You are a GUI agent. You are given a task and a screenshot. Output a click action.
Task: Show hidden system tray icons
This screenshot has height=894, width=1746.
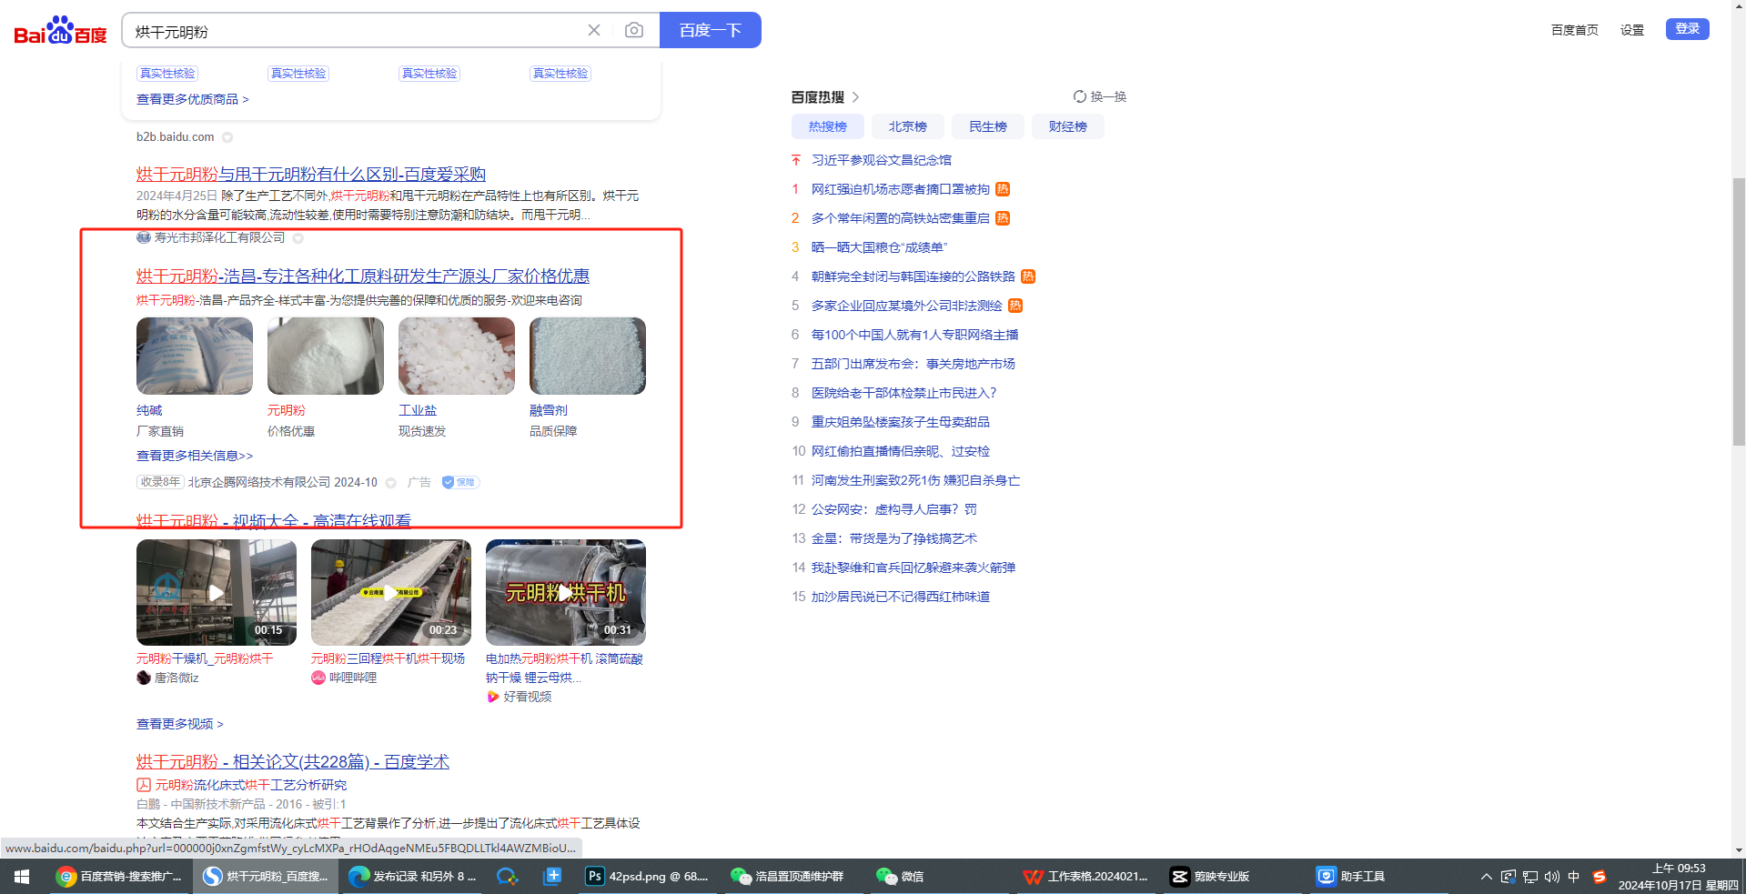coord(1487,877)
